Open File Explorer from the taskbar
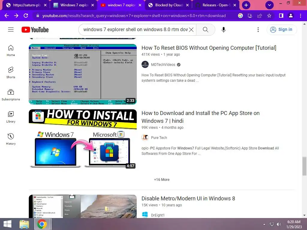The width and height of the screenshot is (307, 230). pyautogui.click(x=24, y=224)
